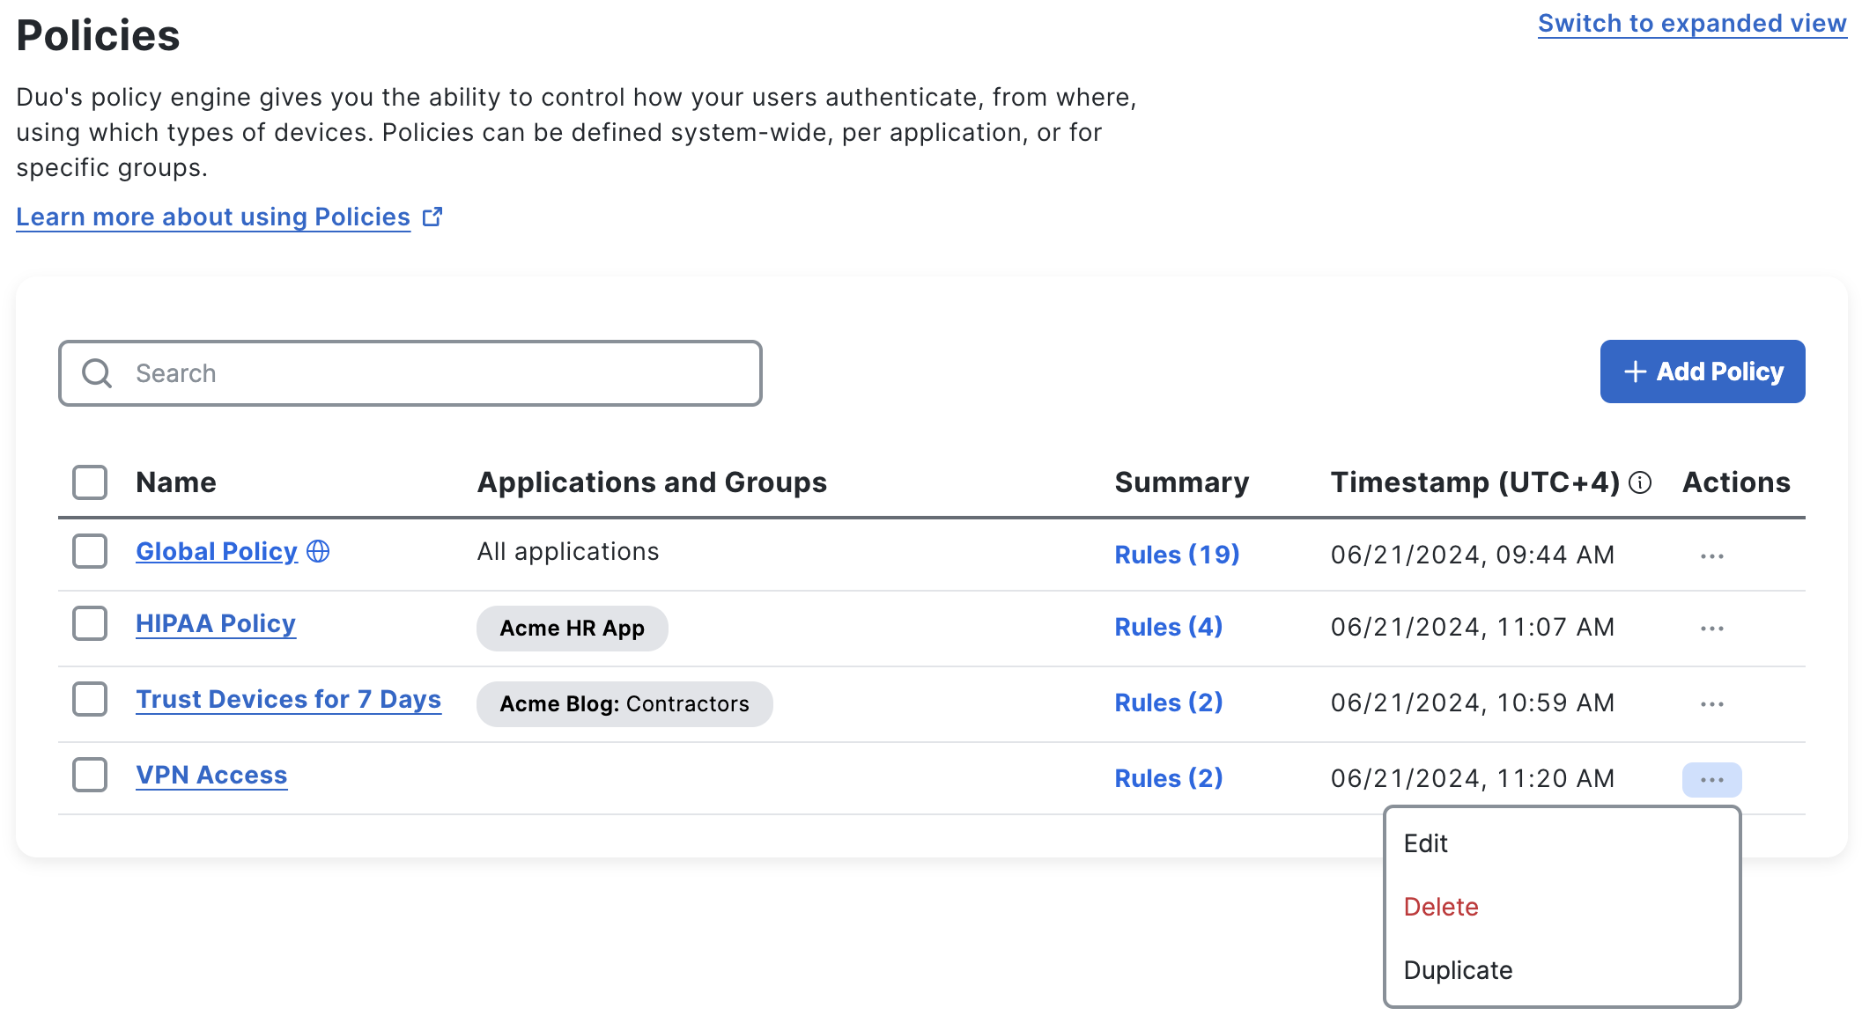Click the Acme HR App tag
The height and width of the screenshot is (1030, 1862).
tap(572, 629)
